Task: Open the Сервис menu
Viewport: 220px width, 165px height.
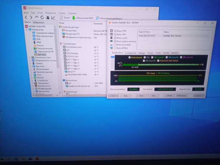Action: coord(62,13)
